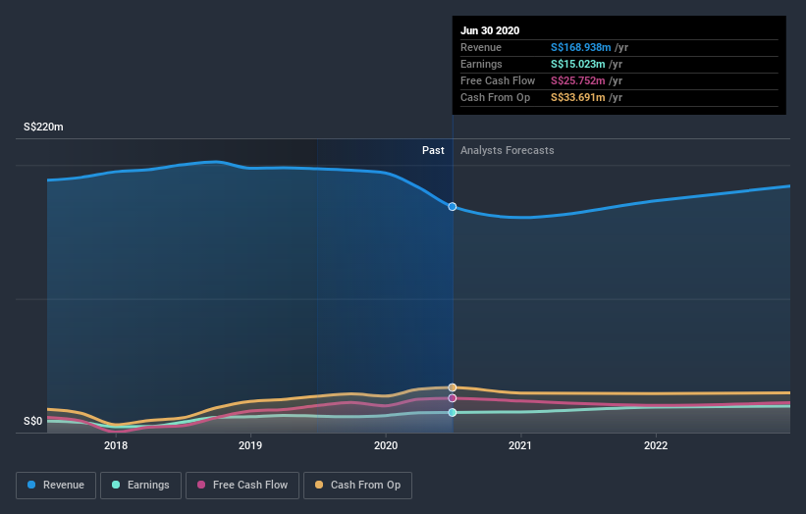
Task: Toggle the Earnings legend series
Action: click(x=140, y=486)
